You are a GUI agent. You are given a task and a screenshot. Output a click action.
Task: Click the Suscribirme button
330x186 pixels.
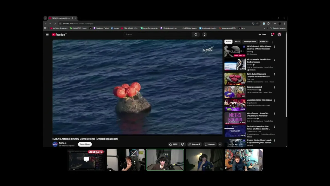click(85, 144)
